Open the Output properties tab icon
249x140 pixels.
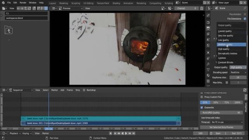tap(208, 28)
